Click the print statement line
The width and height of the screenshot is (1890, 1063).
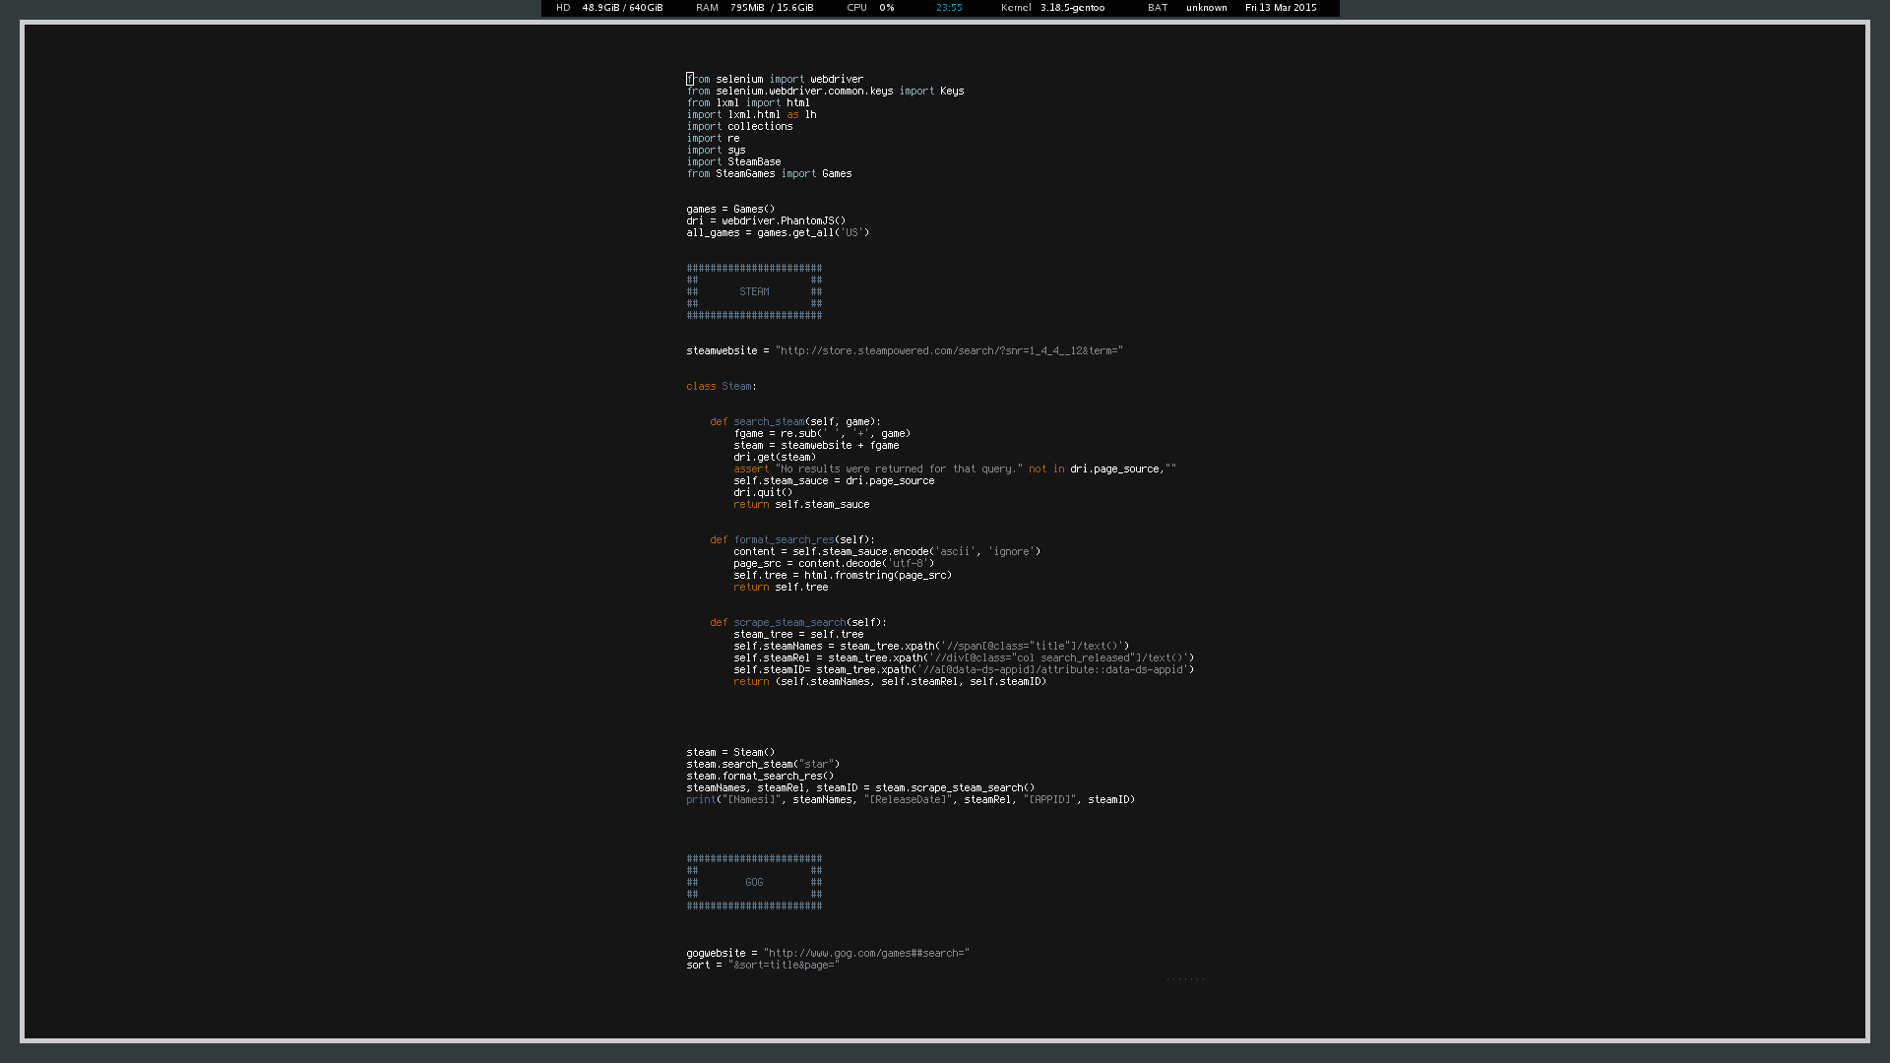click(910, 799)
